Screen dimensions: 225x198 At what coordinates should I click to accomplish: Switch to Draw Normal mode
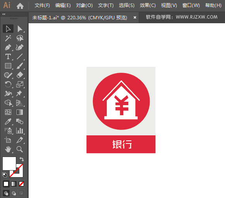point(6,193)
